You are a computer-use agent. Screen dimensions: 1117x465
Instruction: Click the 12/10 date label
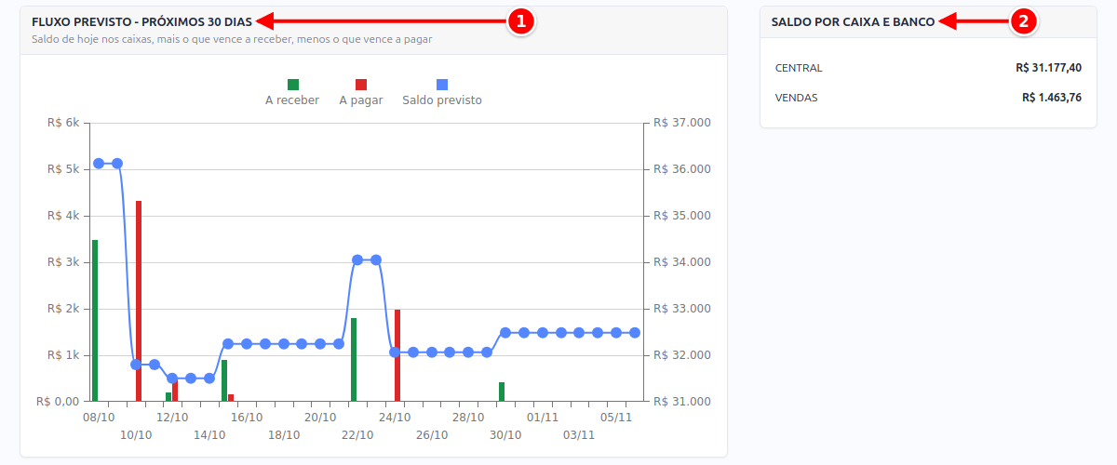click(x=172, y=418)
